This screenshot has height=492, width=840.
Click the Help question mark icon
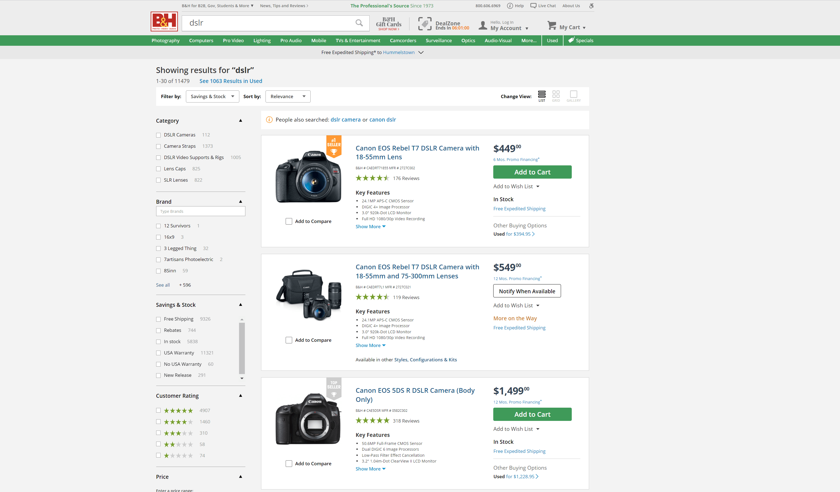tap(510, 6)
